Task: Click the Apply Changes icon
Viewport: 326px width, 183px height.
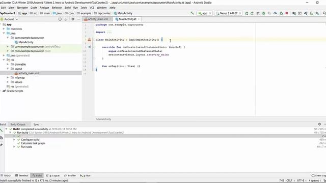Action: coord(252,13)
